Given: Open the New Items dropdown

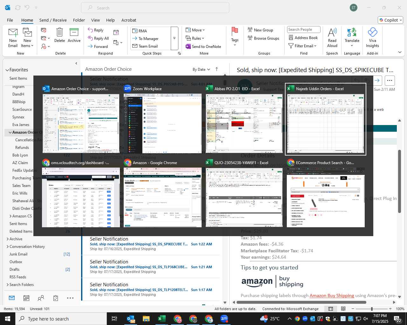Looking at the screenshot, I should click(27, 37).
